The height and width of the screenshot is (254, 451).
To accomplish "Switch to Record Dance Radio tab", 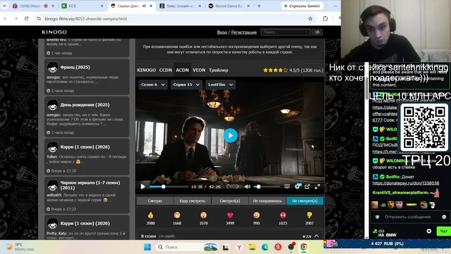I will pyautogui.click(x=229, y=6).
